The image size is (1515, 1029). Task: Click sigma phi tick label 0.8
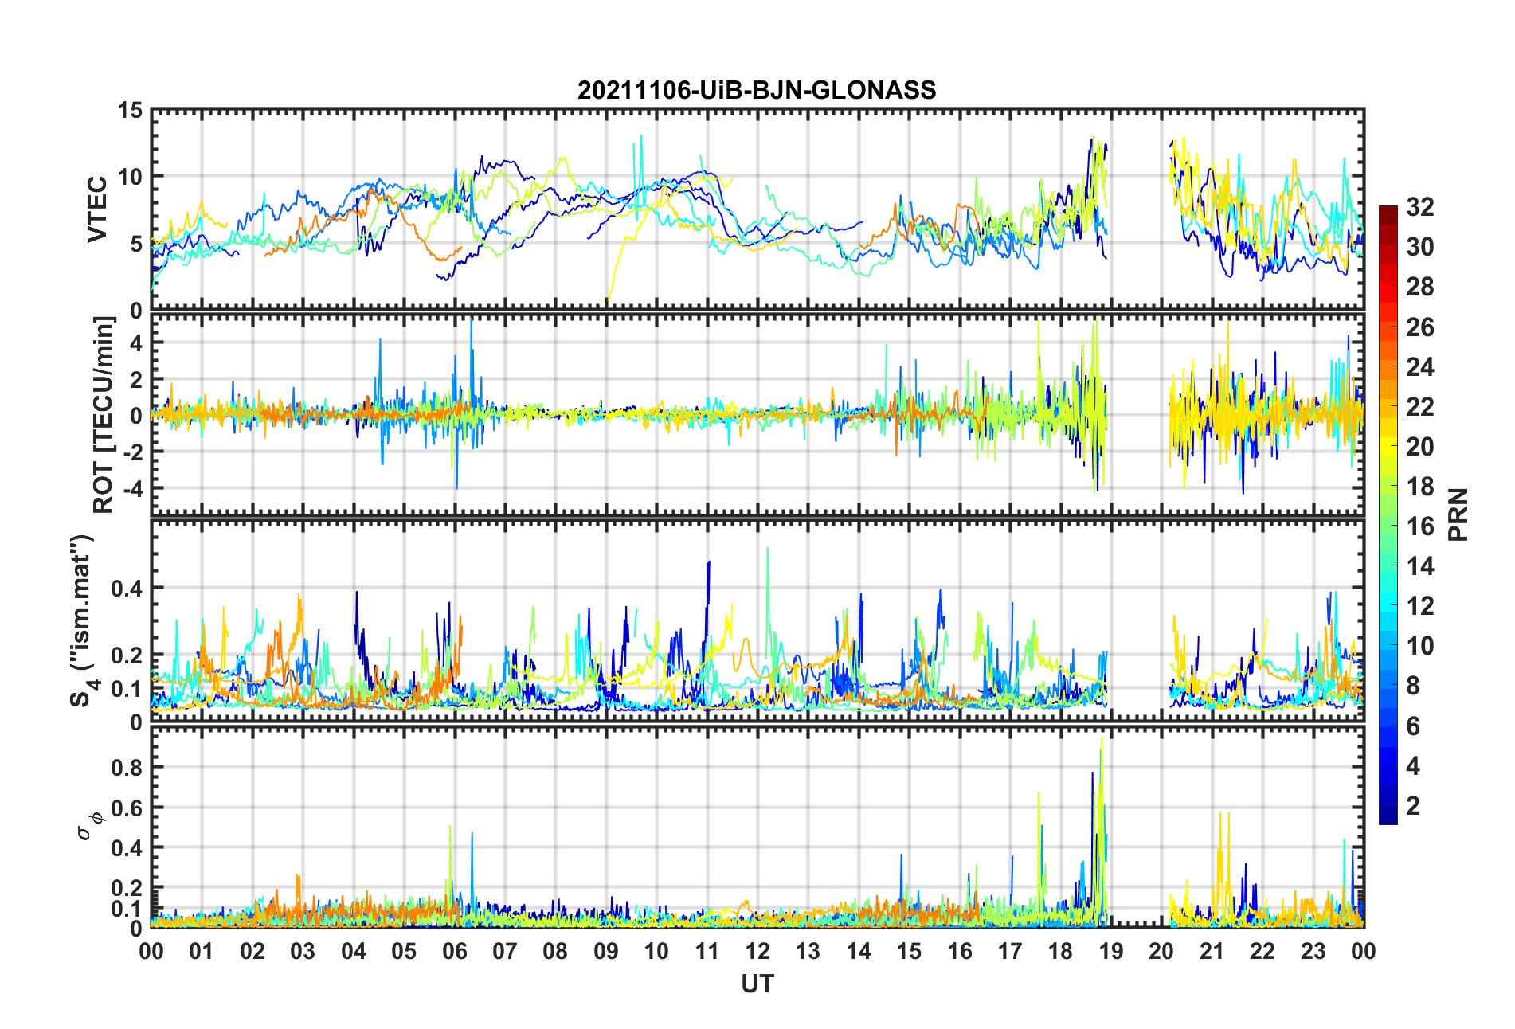(127, 768)
